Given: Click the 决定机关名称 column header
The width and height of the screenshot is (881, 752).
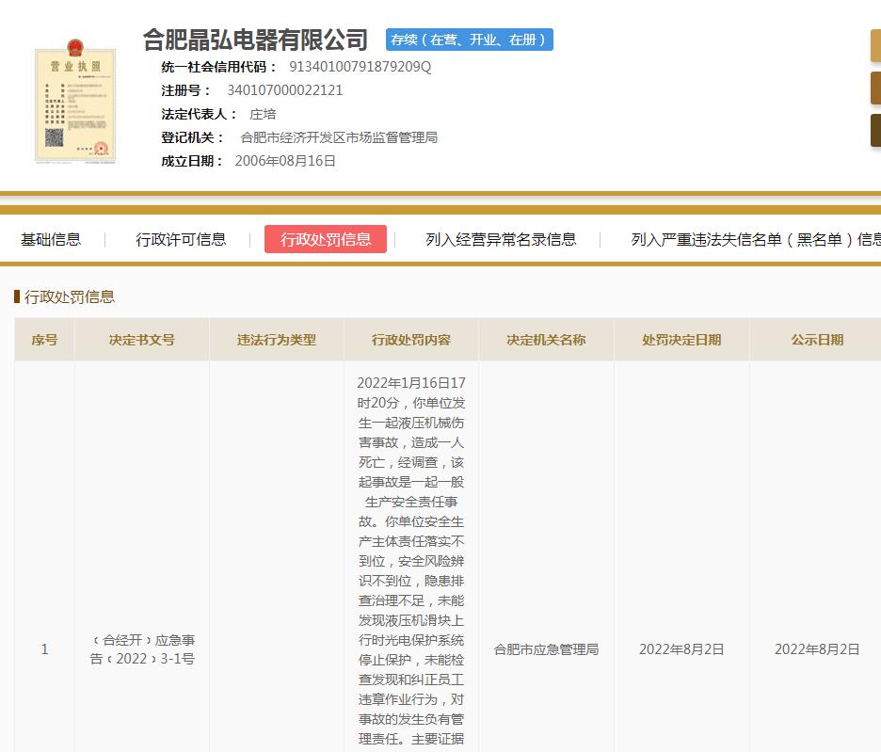Looking at the screenshot, I should (546, 340).
